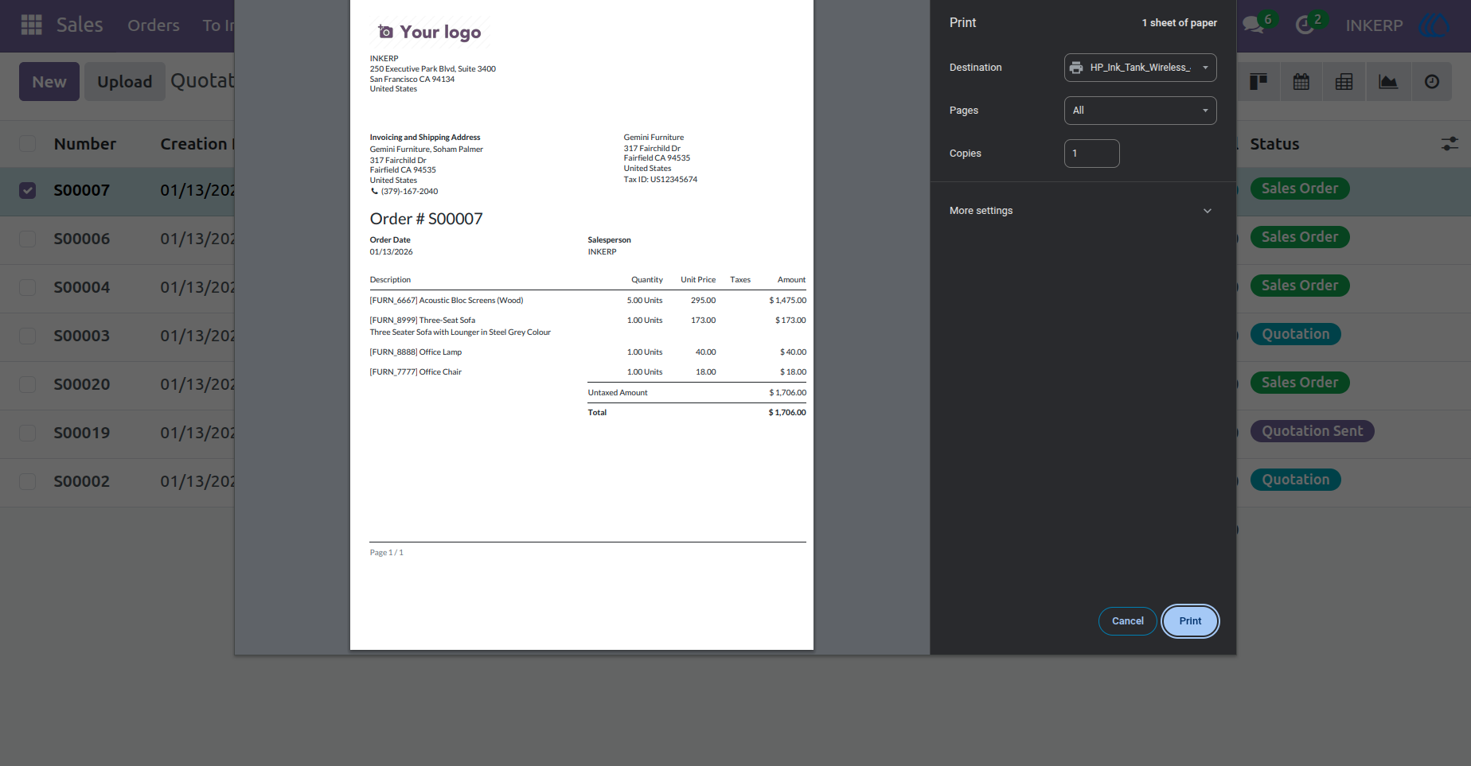Open the apps grid menu icon
Screen dimensions: 1471x766
32,25
